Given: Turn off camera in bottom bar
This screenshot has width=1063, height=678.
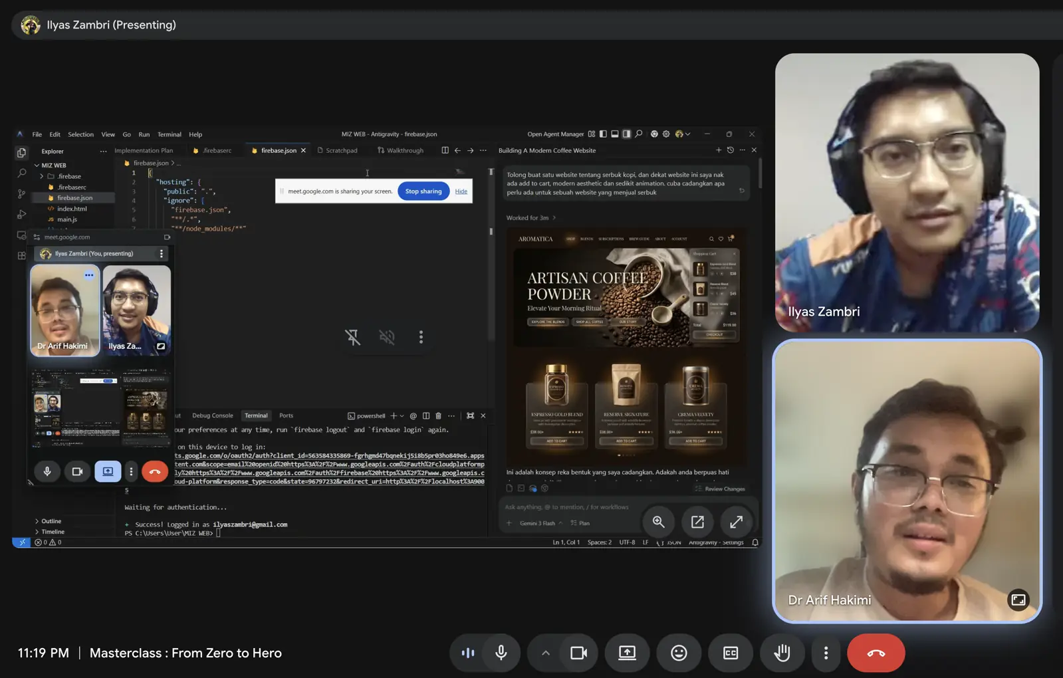Looking at the screenshot, I should [x=578, y=653].
